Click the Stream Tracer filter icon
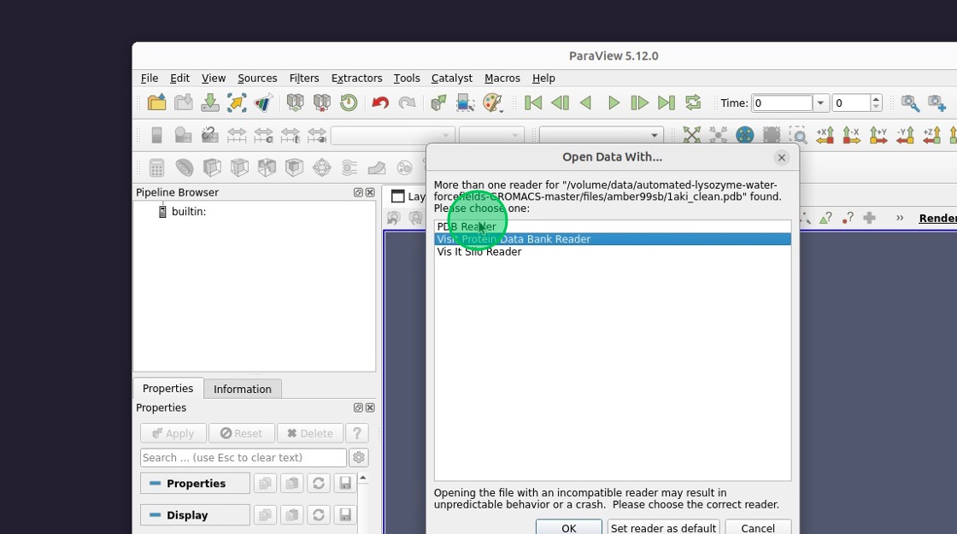The image size is (957, 534). click(349, 167)
